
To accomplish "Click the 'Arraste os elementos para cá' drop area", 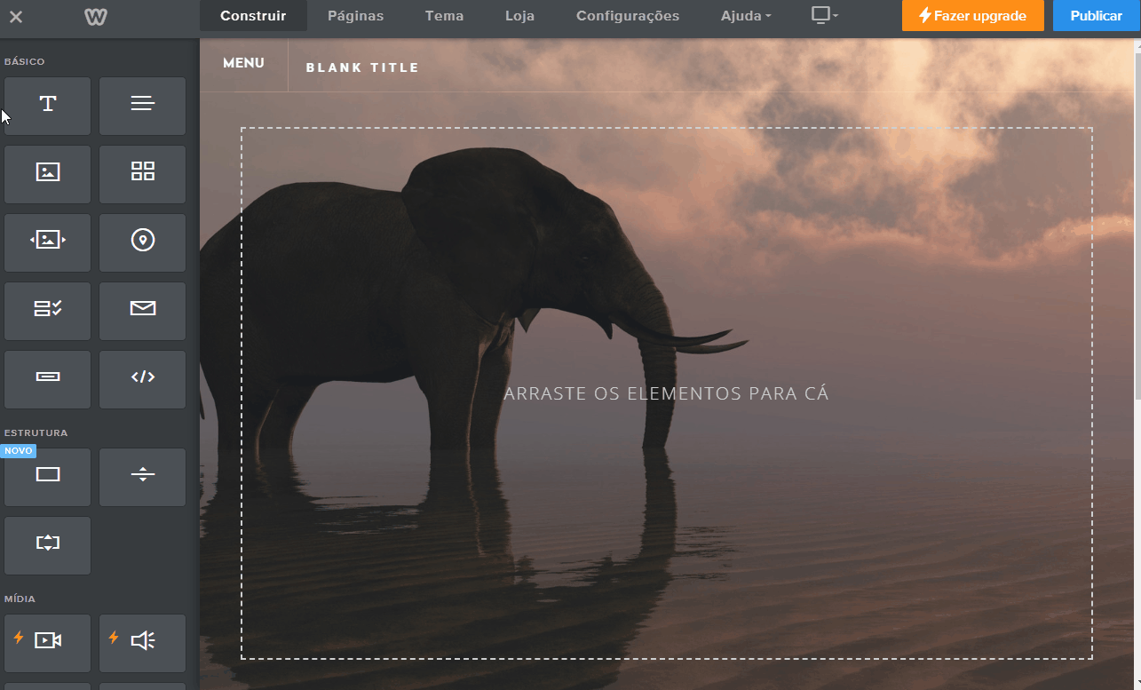I will [x=666, y=393].
